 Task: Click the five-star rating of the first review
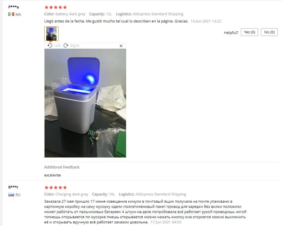(56, 7)
